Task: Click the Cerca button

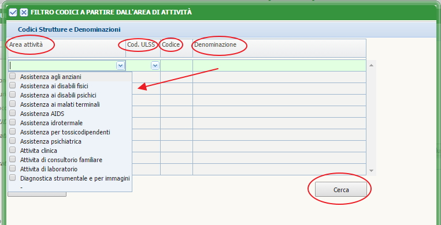Action: click(x=341, y=190)
